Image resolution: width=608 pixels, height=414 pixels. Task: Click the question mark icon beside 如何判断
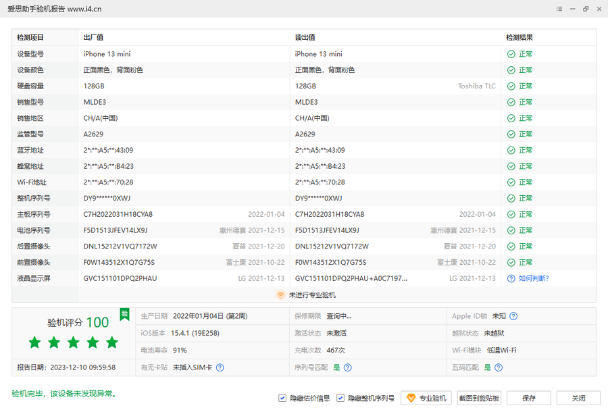point(511,279)
